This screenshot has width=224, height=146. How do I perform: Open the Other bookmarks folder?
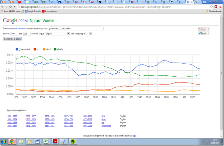[213, 11]
